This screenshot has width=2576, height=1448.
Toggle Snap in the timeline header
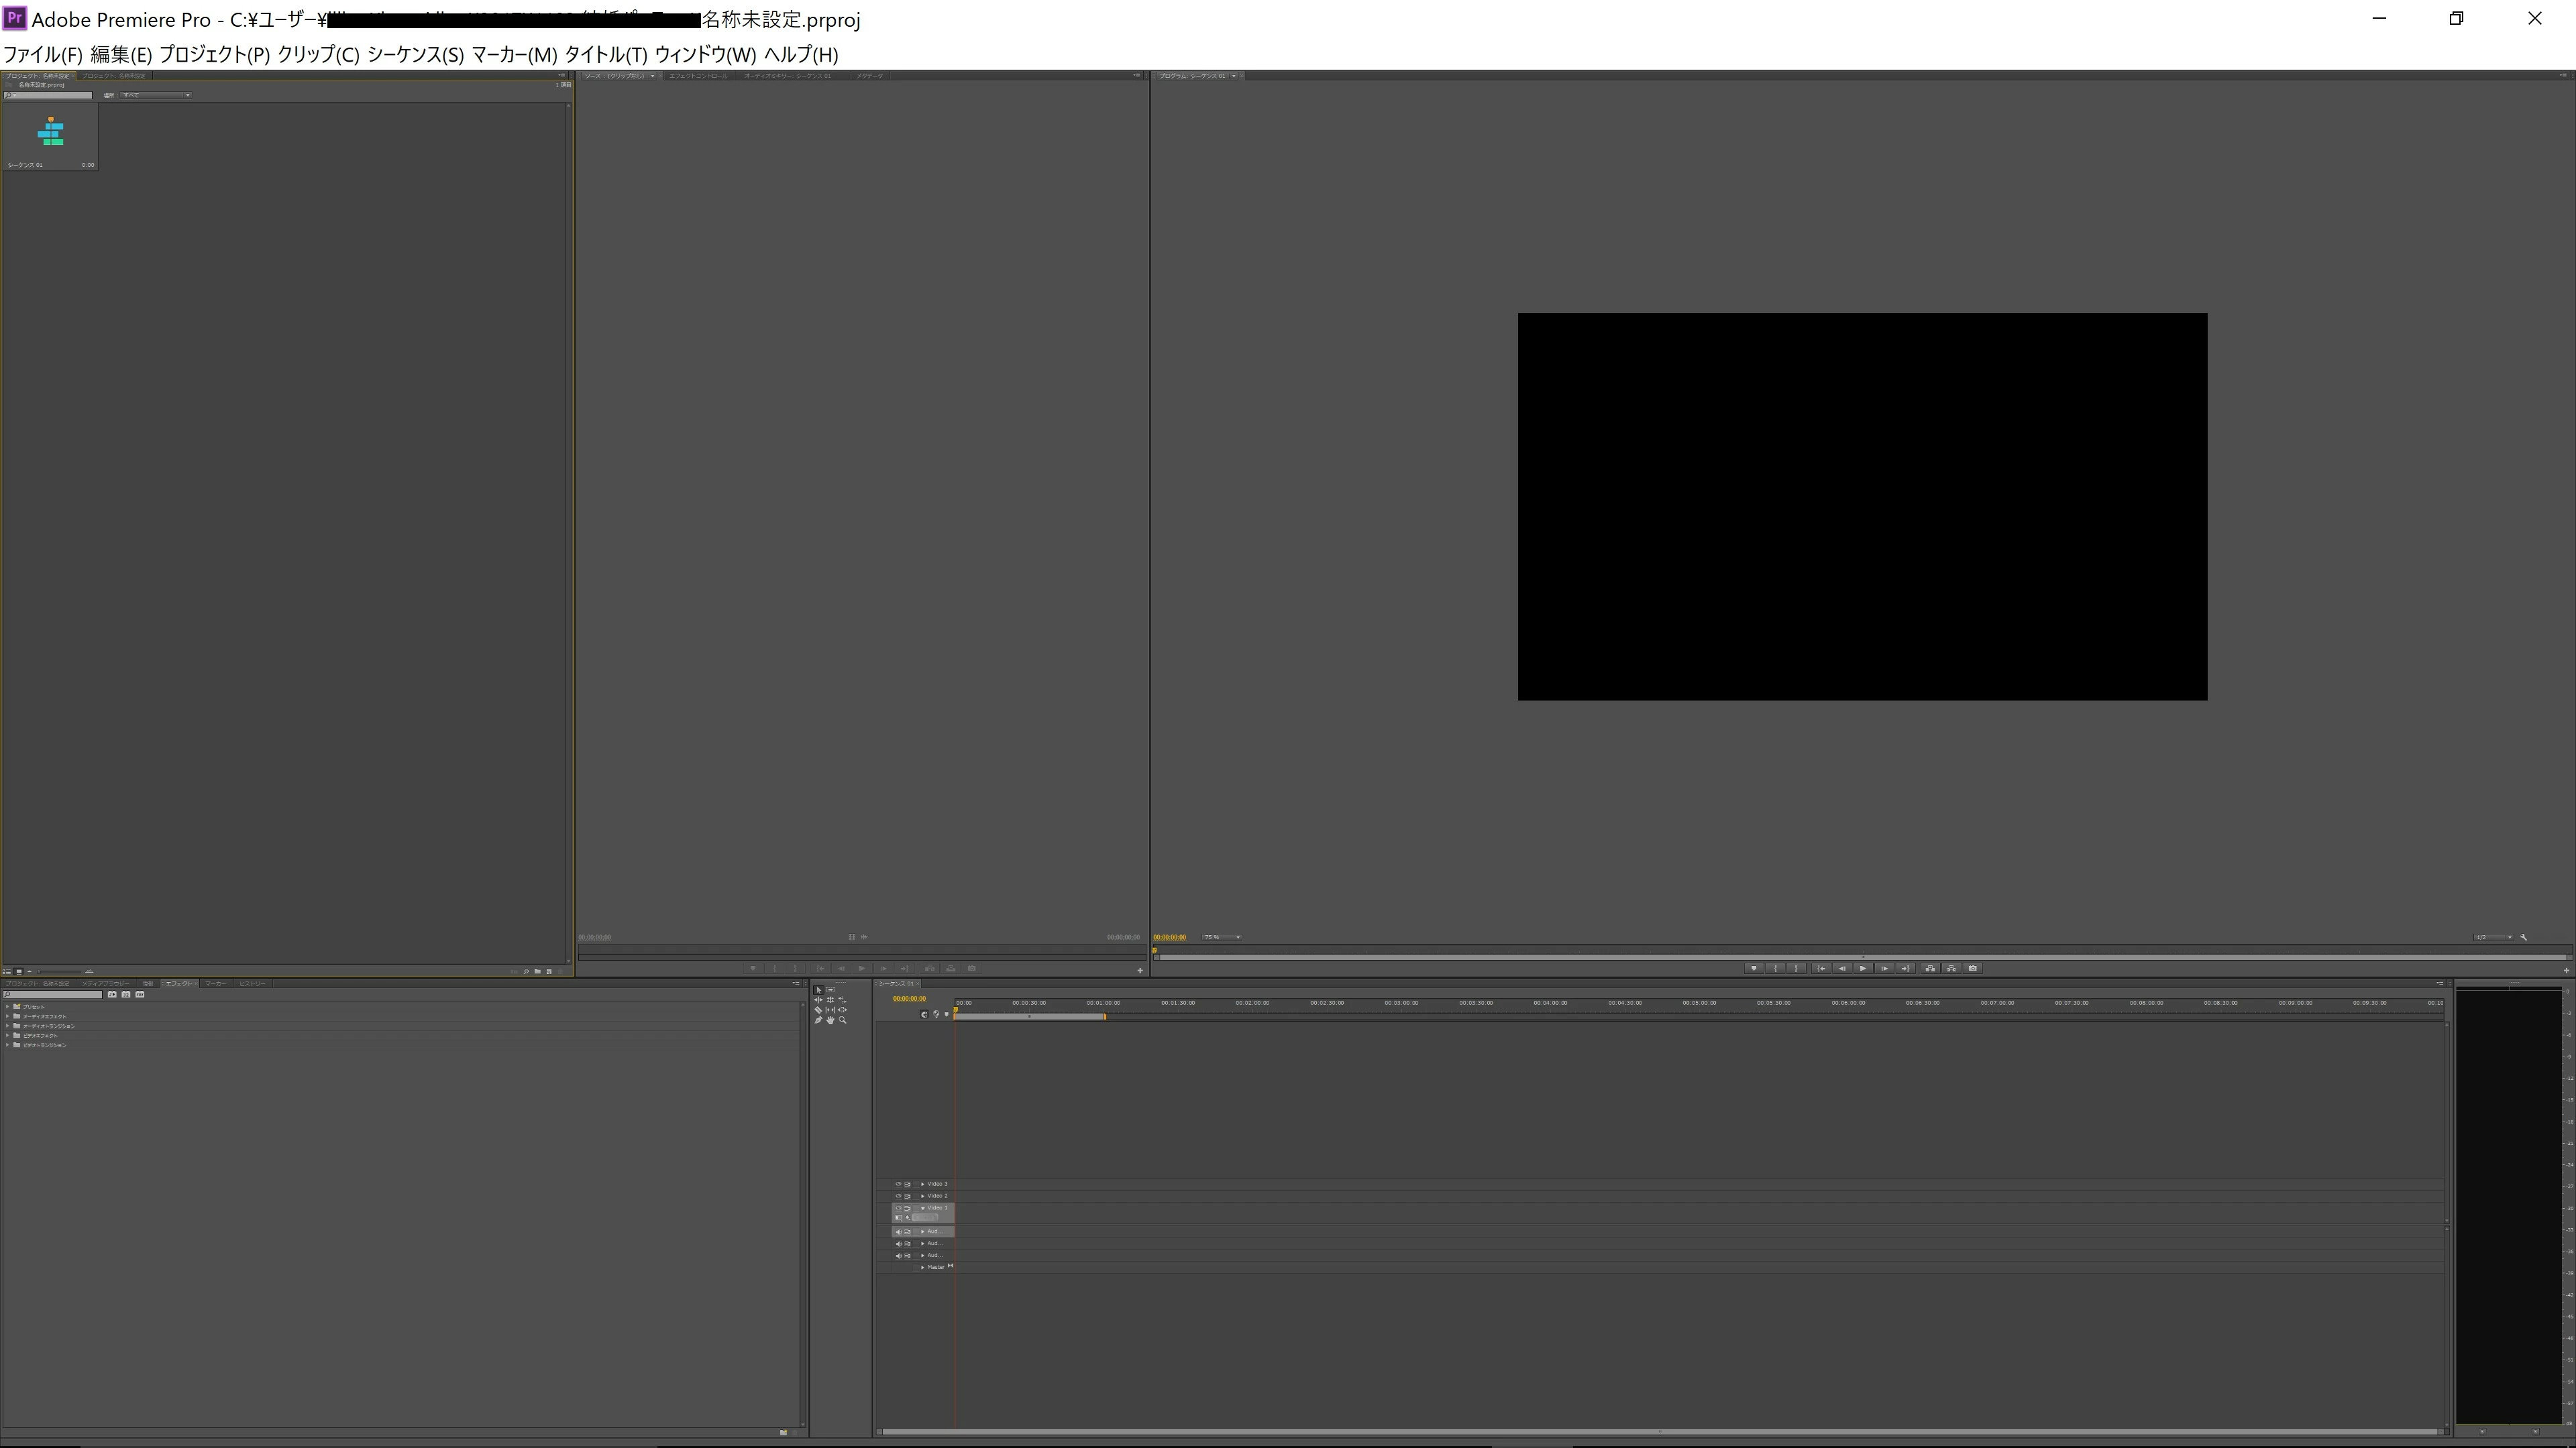coord(924,1014)
